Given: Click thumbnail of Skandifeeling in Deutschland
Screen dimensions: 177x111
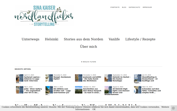Looking at the screenshot, I should tap(137, 78).
